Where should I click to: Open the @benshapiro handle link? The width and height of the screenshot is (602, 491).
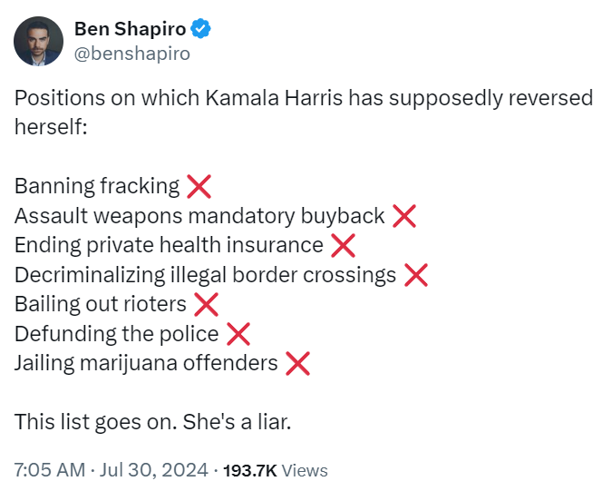click(x=132, y=54)
